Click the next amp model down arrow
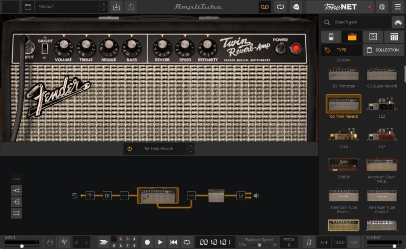406x249 pixels. pos(191,152)
